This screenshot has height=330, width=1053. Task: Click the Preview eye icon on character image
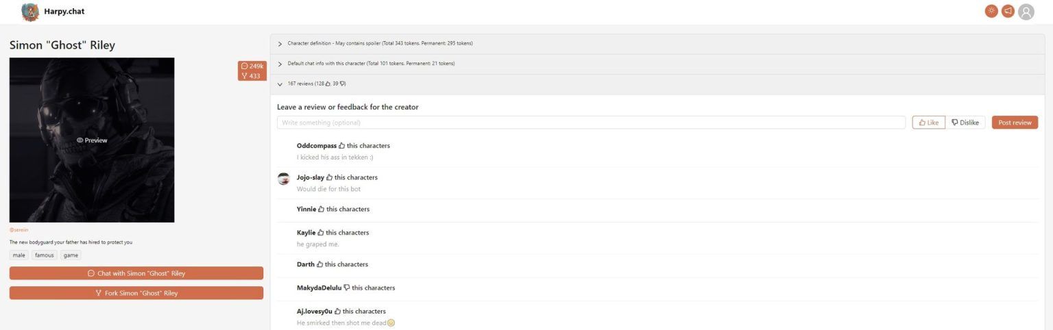80,140
